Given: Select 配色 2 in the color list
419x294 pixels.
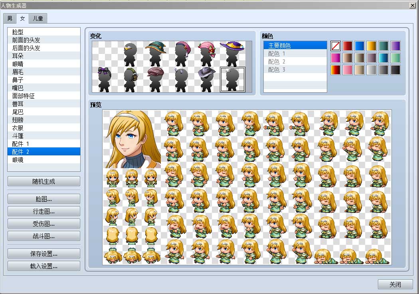Looking at the screenshot, I should pos(295,62).
